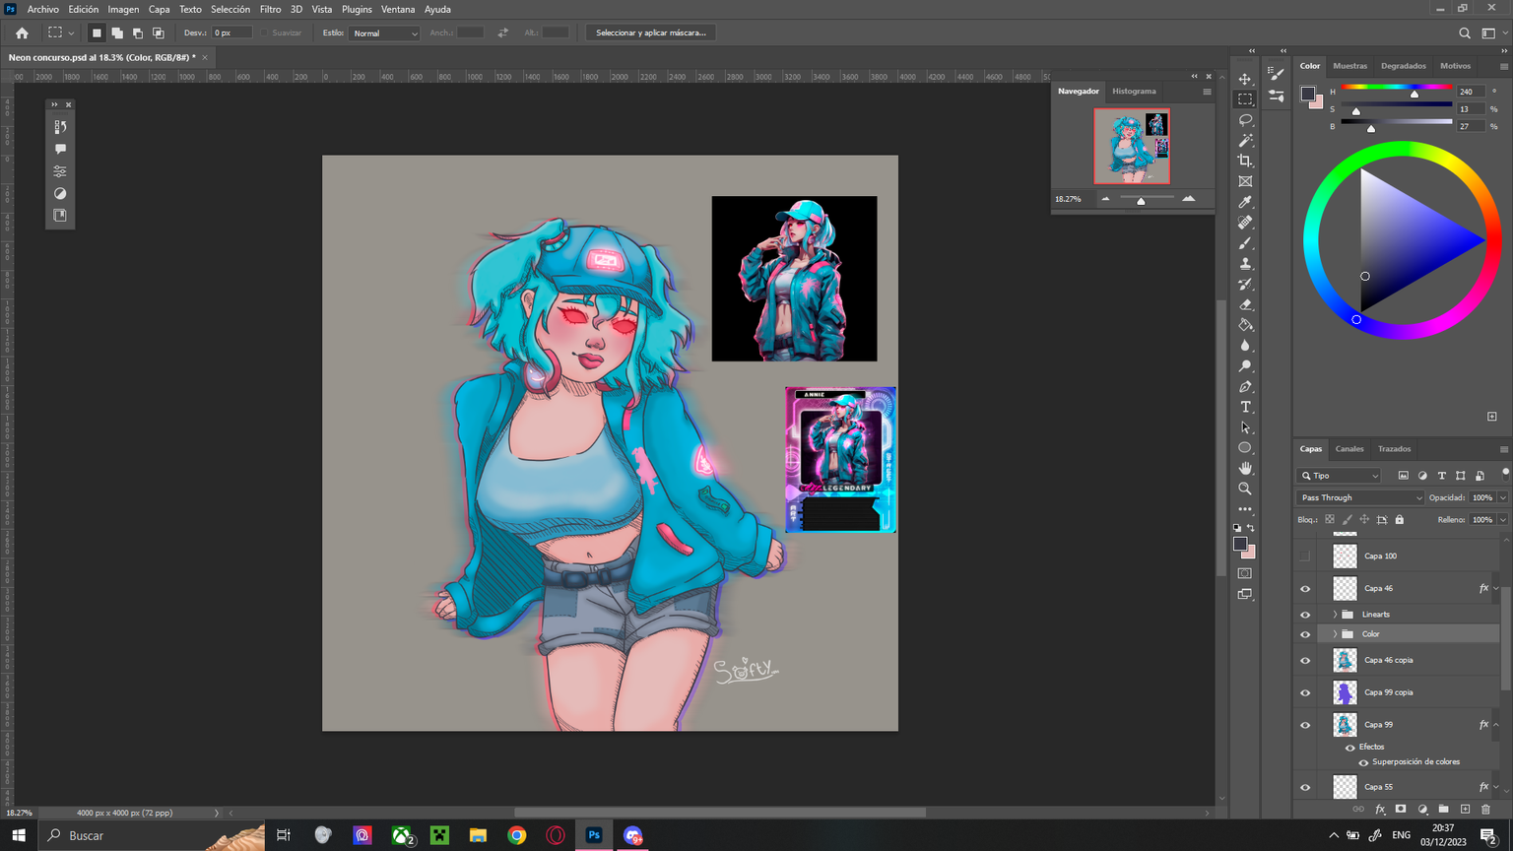Open the Opacidad dropdown arrow
Viewport: 1513px width, 851px height.
[x=1503, y=498]
